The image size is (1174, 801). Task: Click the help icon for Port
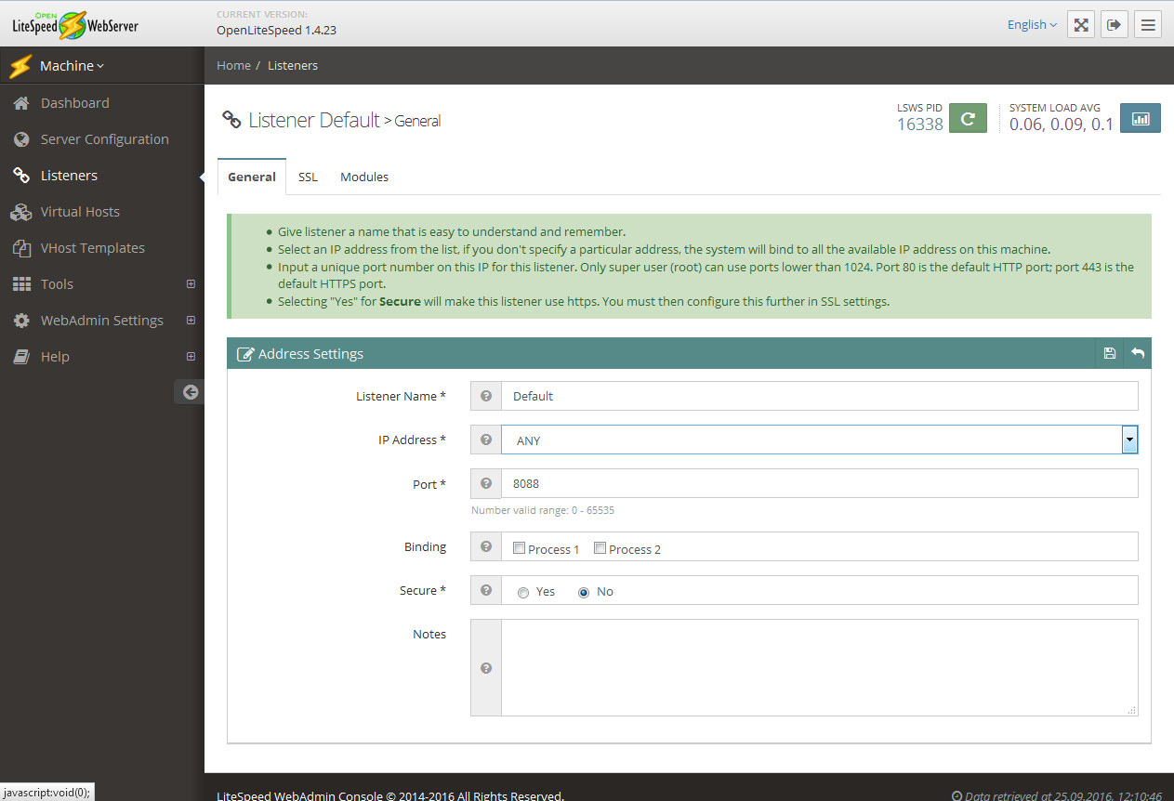[486, 483]
